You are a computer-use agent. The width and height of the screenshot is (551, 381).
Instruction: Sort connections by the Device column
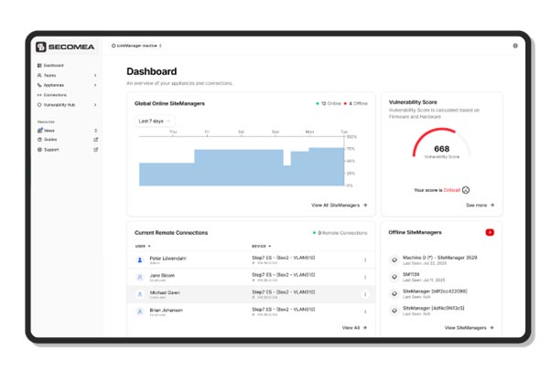[261, 247]
